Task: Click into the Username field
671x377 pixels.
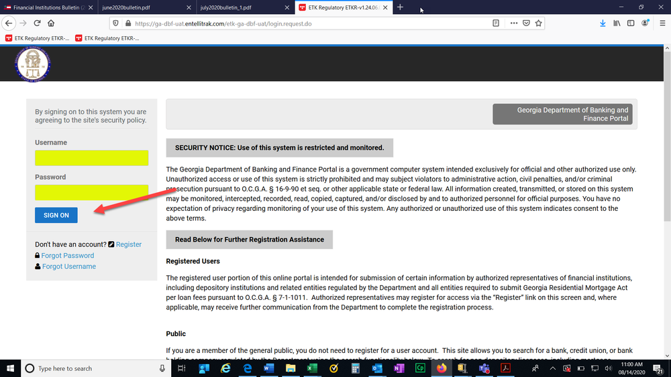Action: [x=91, y=158]
